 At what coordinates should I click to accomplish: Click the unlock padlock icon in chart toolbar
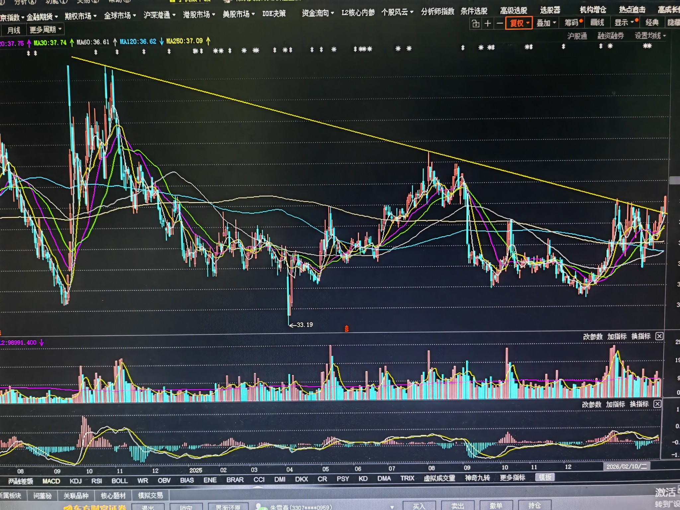[476, 24]
